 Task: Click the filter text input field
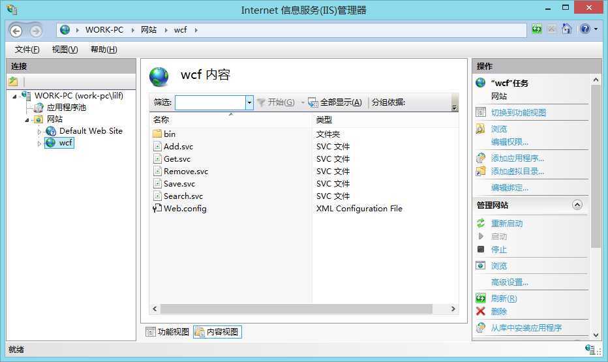(210, 102)
